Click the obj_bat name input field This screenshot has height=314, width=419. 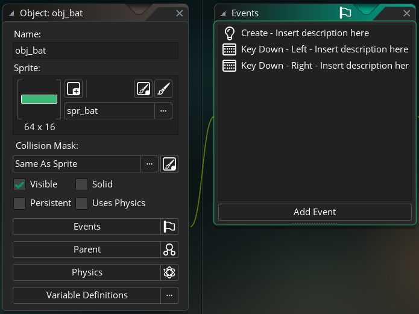pos(95,51)
